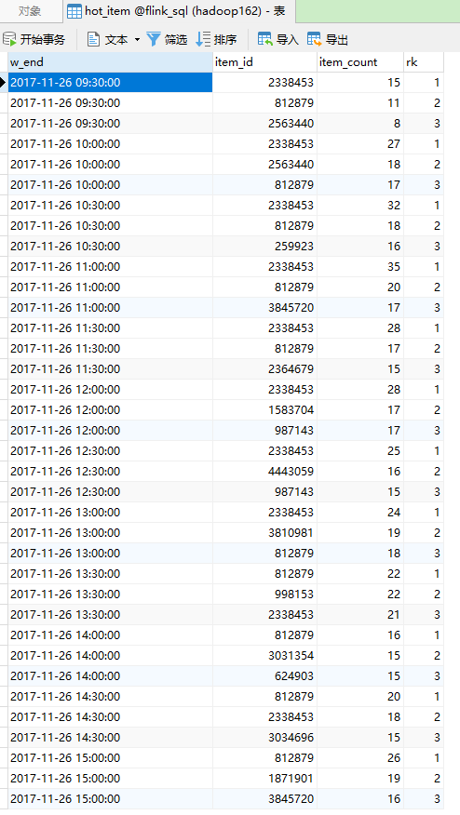Select item_id 3845720 in the 15:00:00 row
Screen dimensions: 460x815
pyautogui.click(x=264, y=799)
